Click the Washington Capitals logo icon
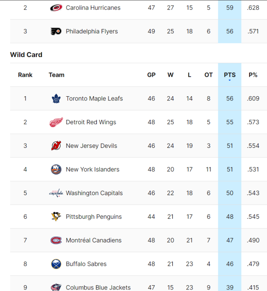Viewport: 267px width, 291px height. tap(56, 193)
